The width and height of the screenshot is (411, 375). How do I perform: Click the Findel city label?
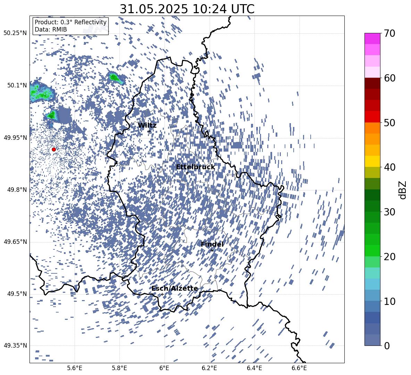[212, 244]
